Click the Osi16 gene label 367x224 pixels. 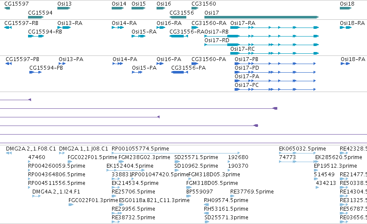164,4
